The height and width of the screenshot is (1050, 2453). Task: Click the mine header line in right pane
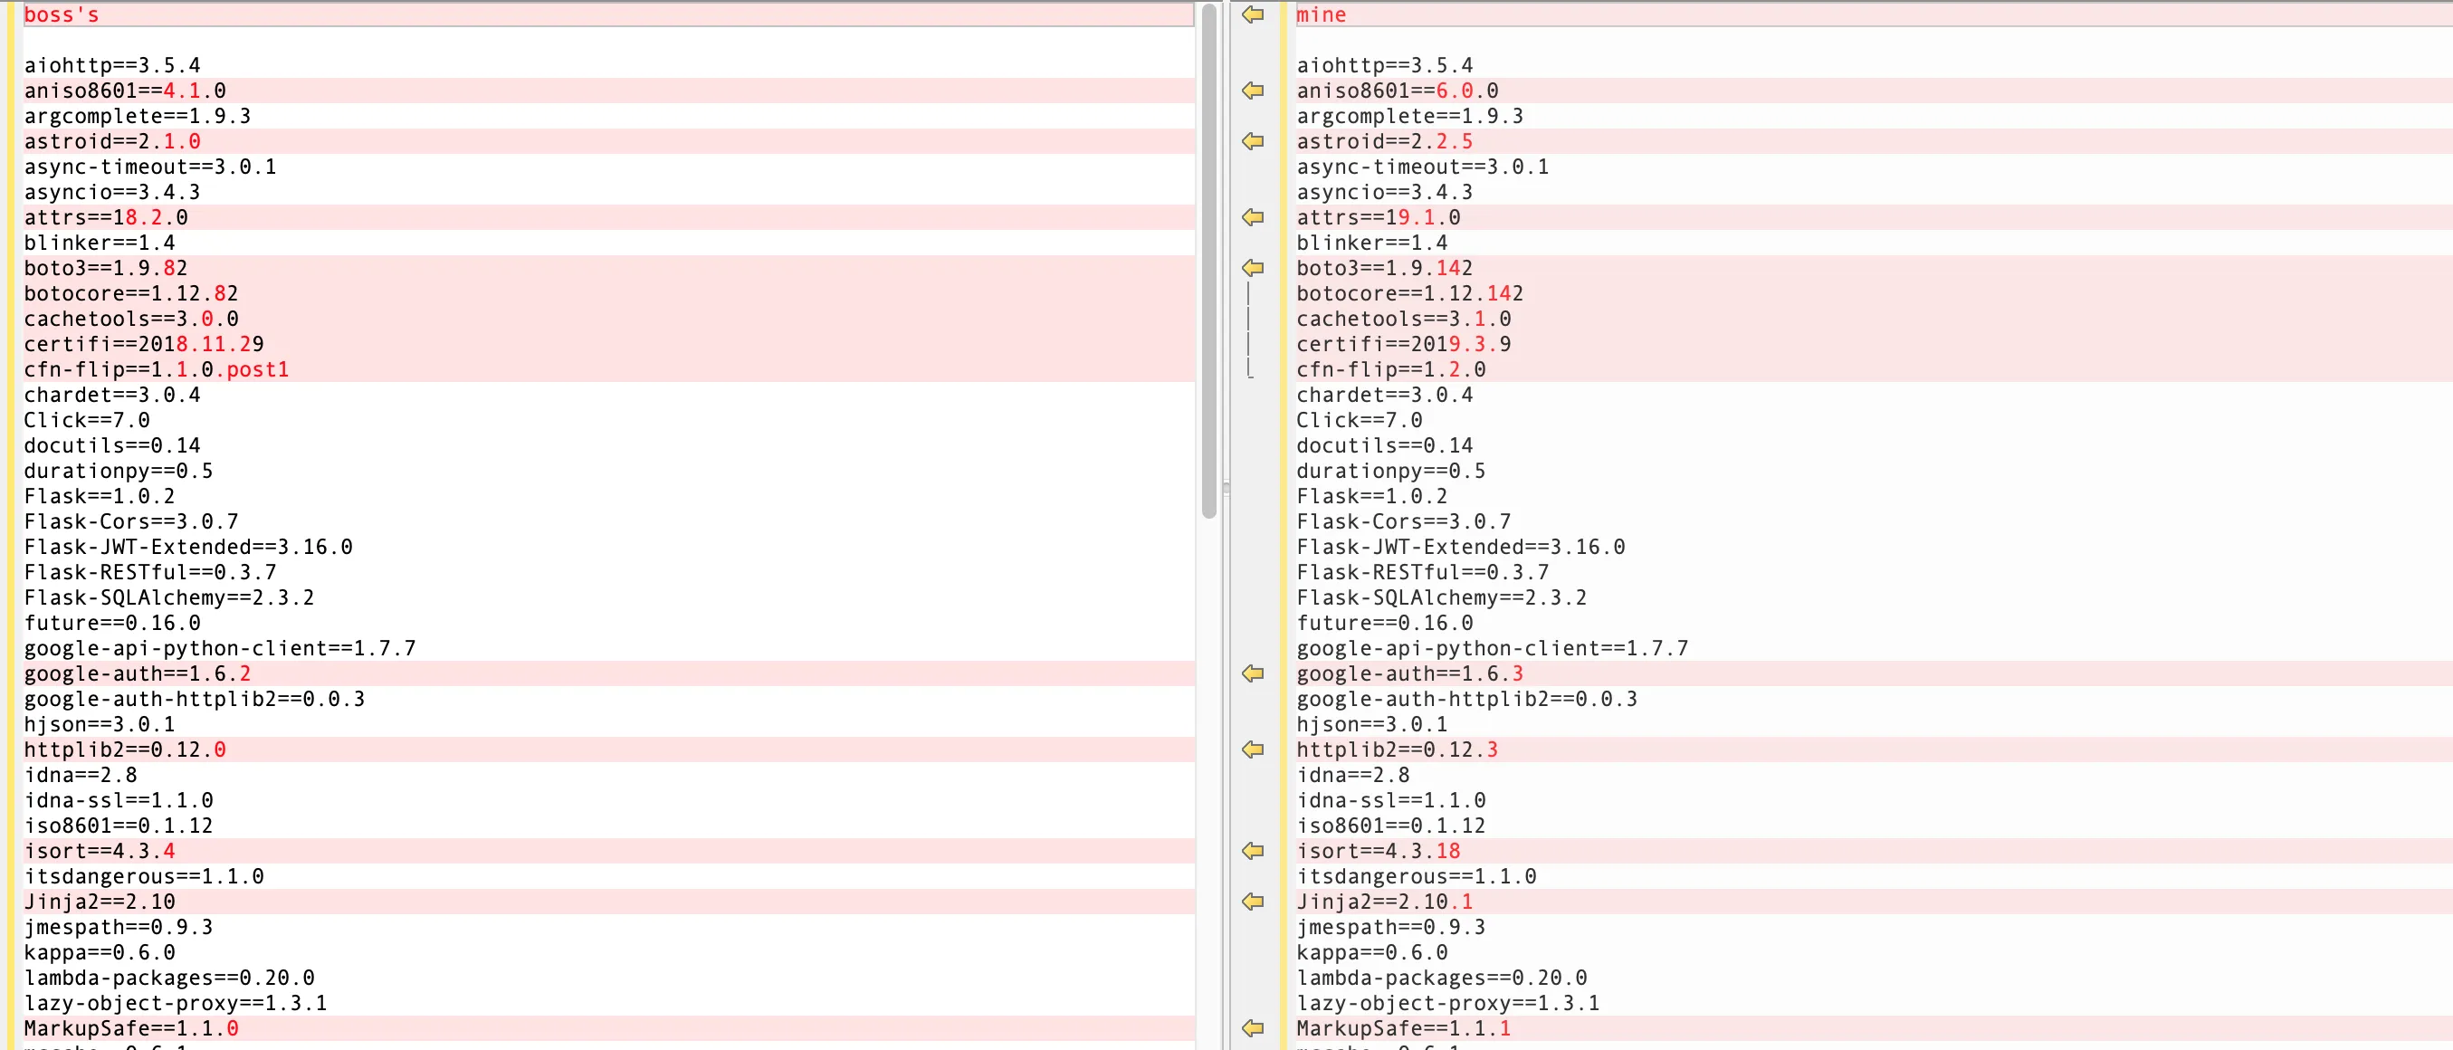[1321, 14]
